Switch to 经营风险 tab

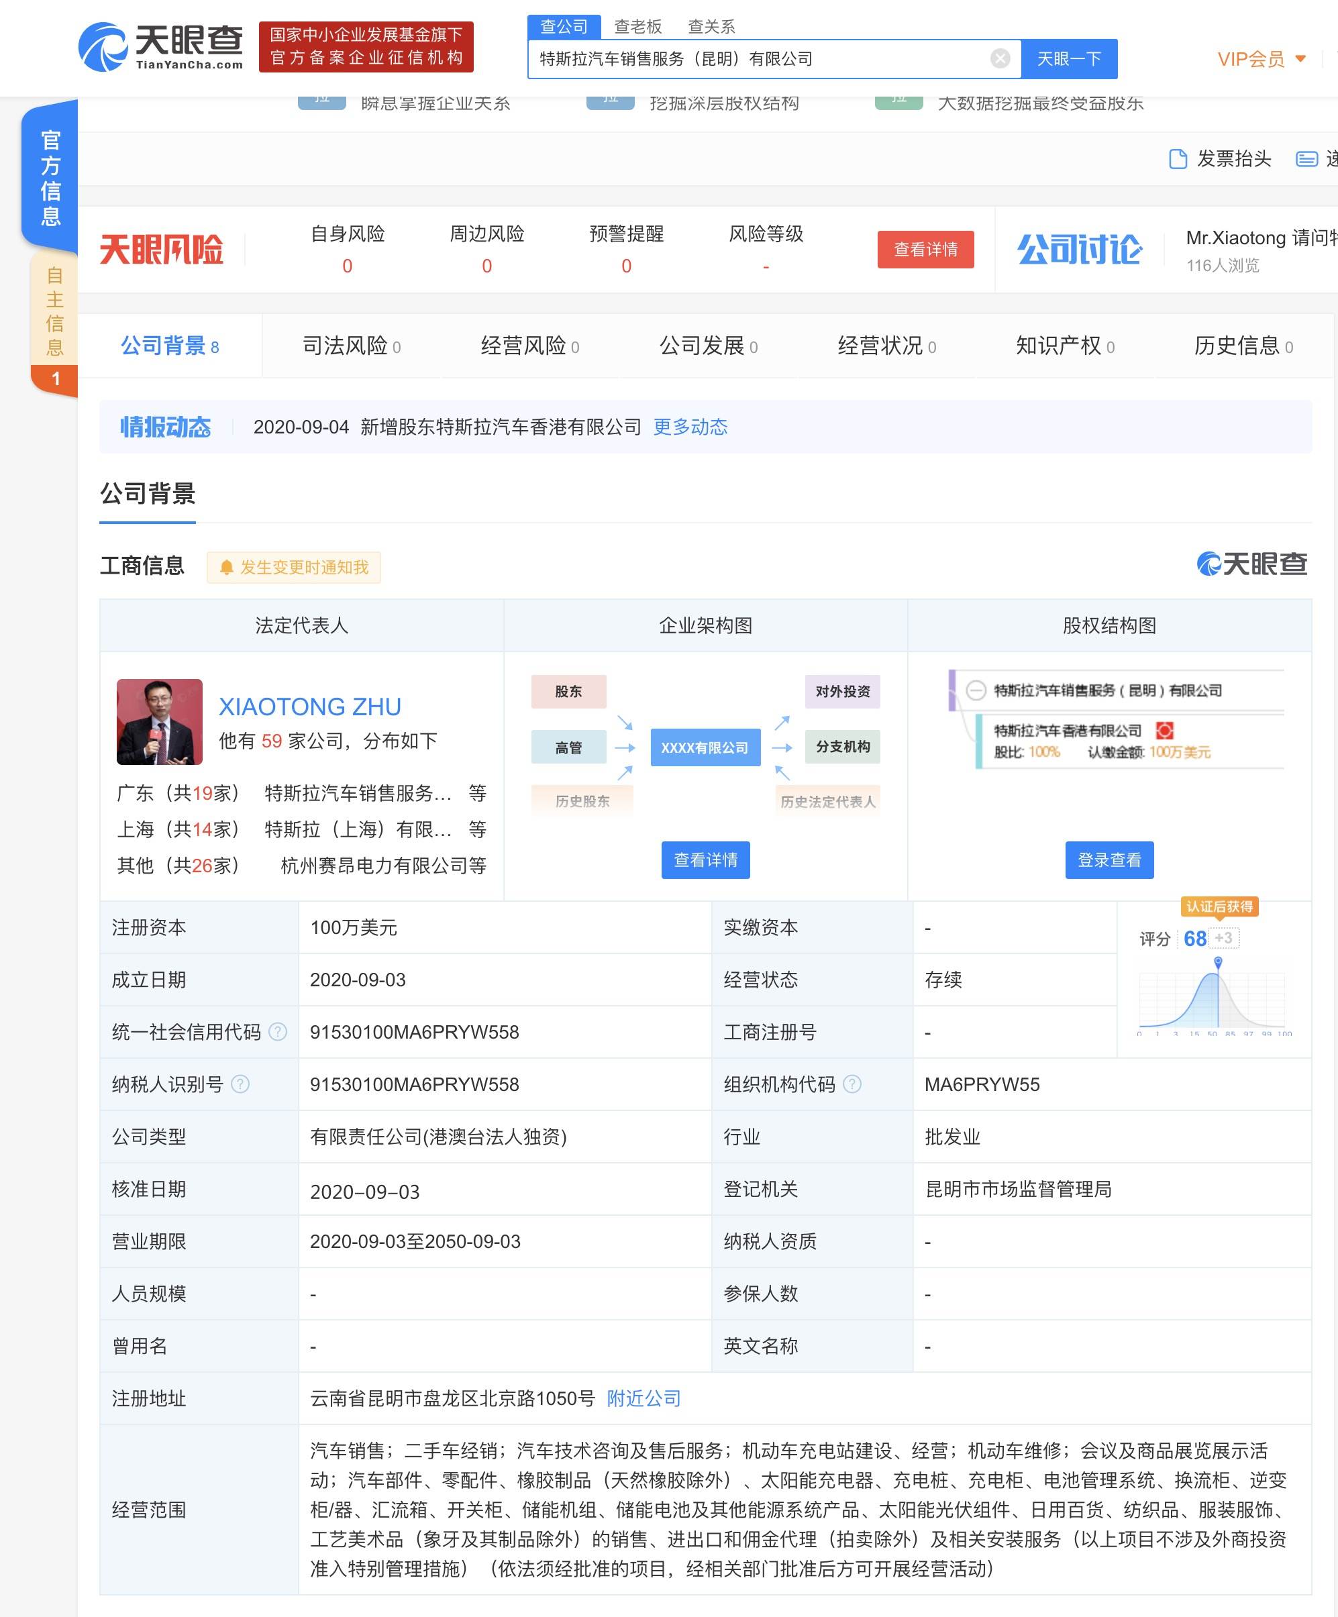click(529, 346)
